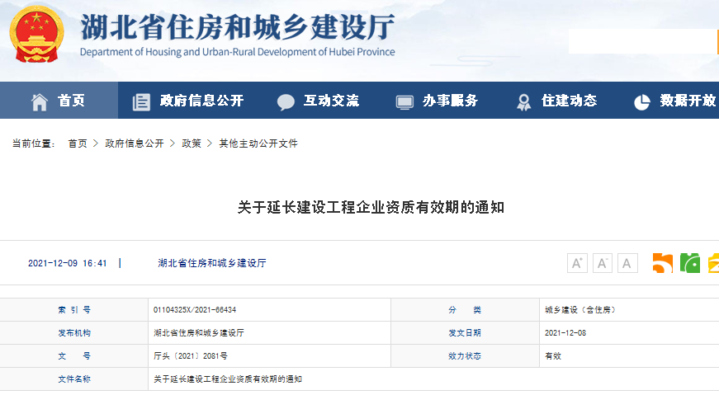Increase font size with A+ button
This screenshot has height=395, width=719.
click(x=577, y=263)
